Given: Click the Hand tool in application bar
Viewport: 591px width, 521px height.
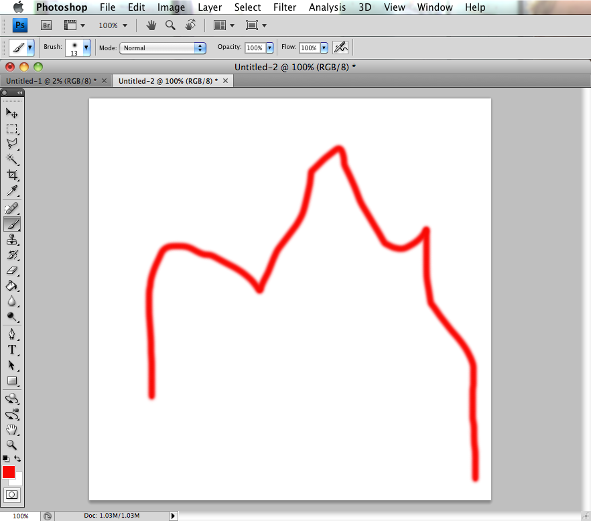Looking at the screenshot, I should tap(151, 25).
